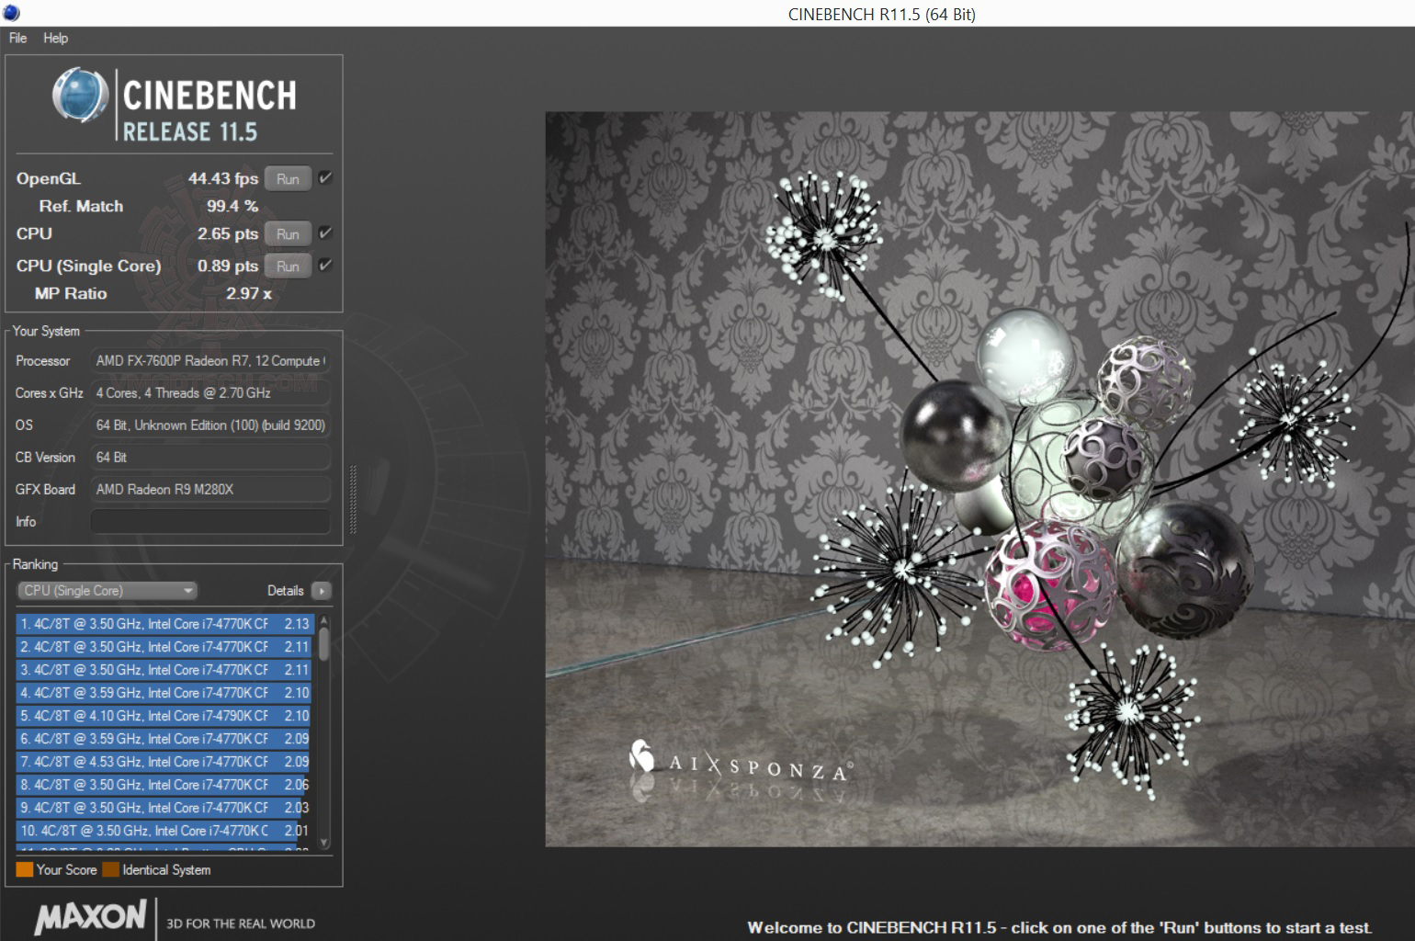
Task: Select the Processor field showing AMD FX-7600P
Action: (x=210, y=361)
